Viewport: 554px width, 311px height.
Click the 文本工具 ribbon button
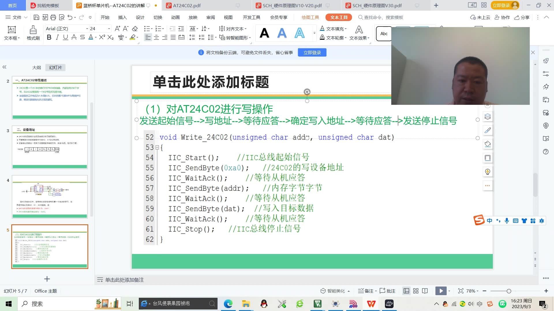point(339,17)
